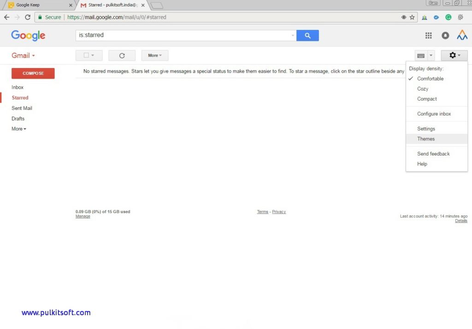472x329 pixels.
Task: Click the select-all checkbox
Action: click(x=86, y=55)
